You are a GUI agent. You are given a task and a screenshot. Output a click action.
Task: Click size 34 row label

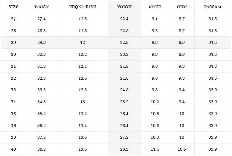point(13,102)
